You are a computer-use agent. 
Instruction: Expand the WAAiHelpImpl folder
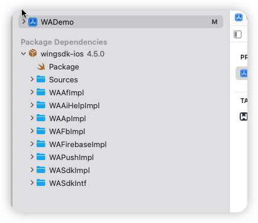32,105
